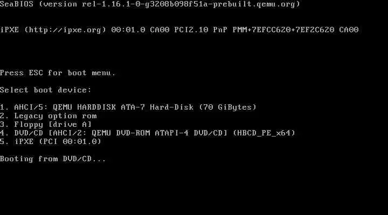The image size is (388, 215).
Task: Click the 'QEMU DVD-ROM ATAPI-4' text
Action: click(140, 133)
